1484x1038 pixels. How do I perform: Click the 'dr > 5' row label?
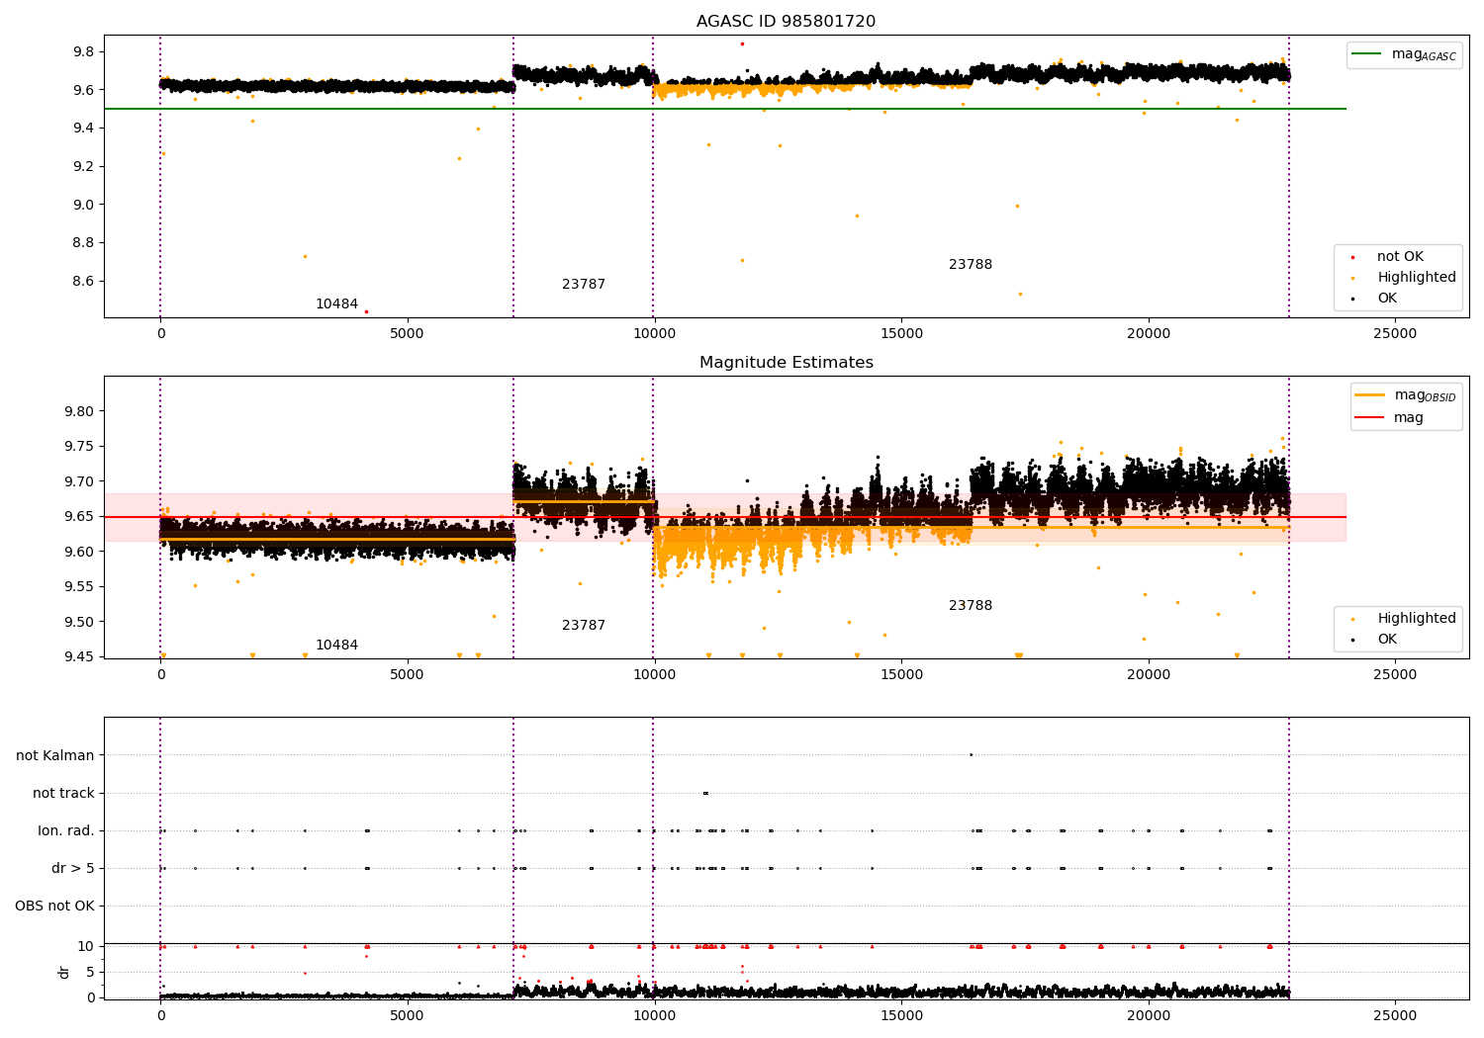(73, 869)
